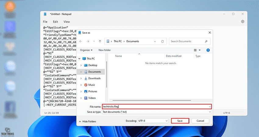
Task: Open Notepad Edit menu
Action: 55,22
